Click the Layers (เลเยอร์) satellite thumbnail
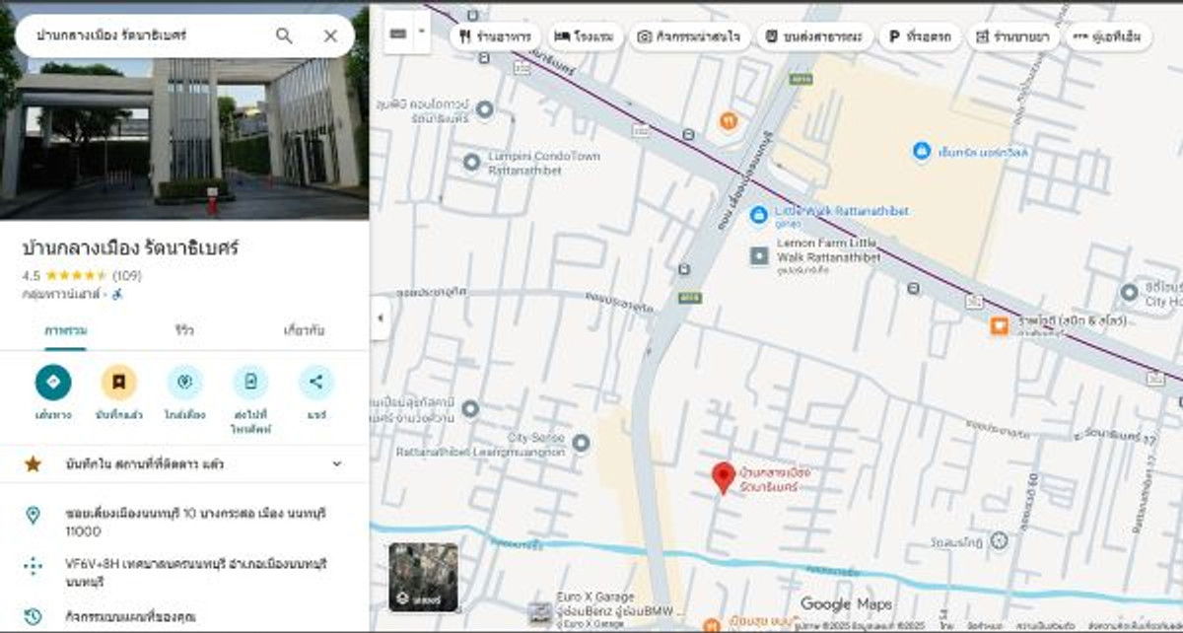Image resolution: width=1183 pixels, height=633 pixels. (x=423, y=577)
